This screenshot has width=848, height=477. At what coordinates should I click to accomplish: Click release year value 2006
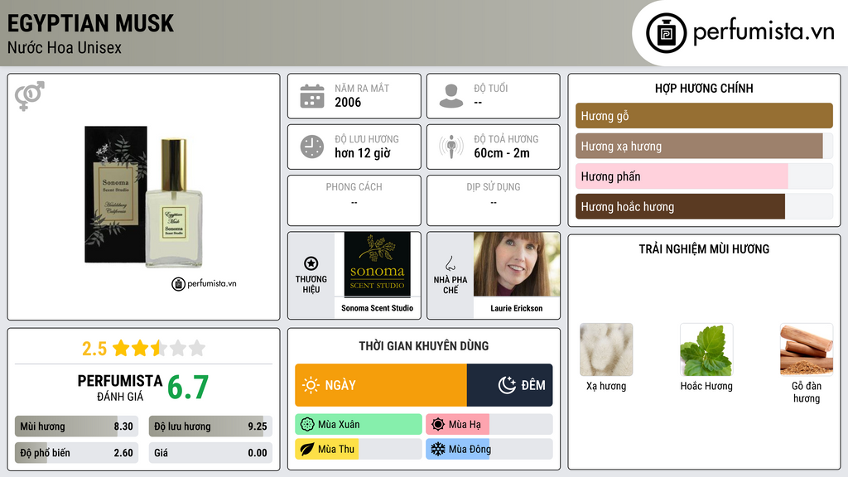(x=348, y=102)
